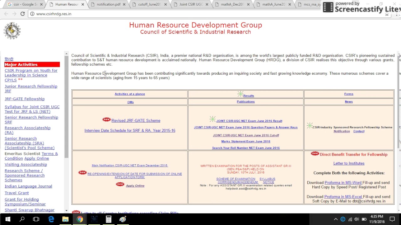
Task: Open Research Associateship (RA) link
Action: 28,130
